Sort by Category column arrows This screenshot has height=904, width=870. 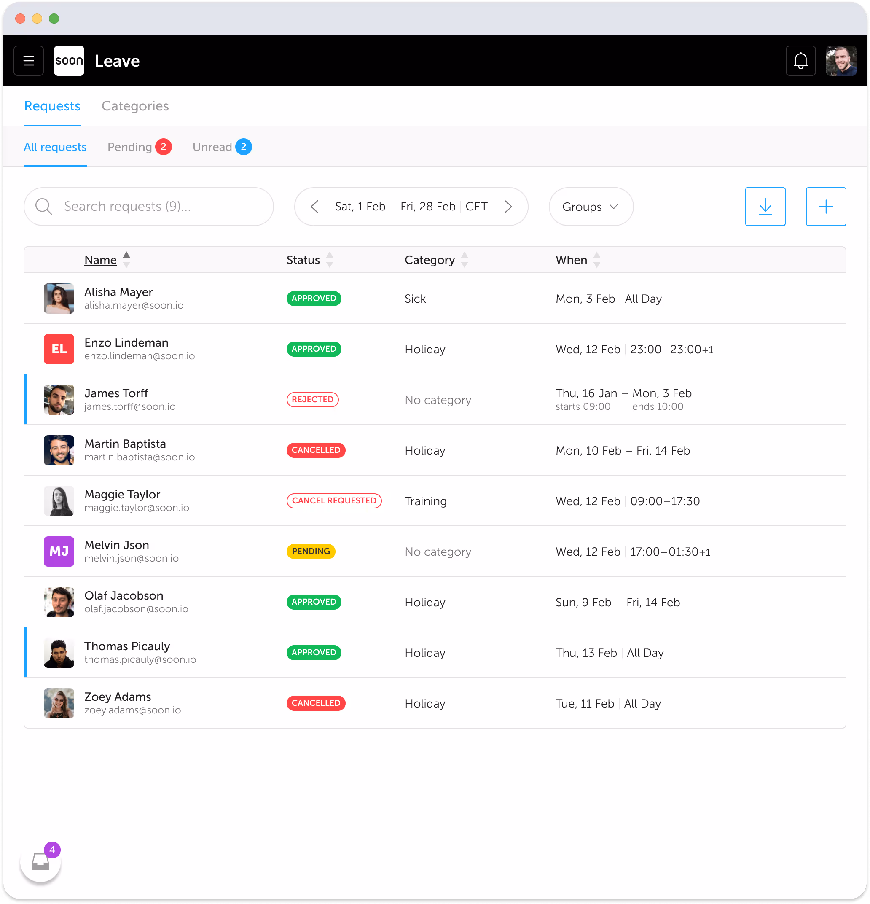(464, 260)
